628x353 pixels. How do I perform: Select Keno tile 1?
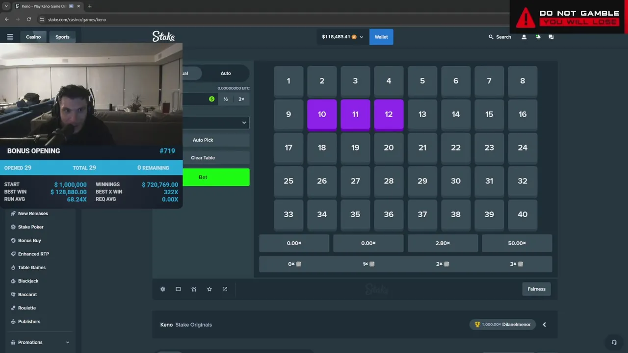pyautogui.click(x=288, y=81)
